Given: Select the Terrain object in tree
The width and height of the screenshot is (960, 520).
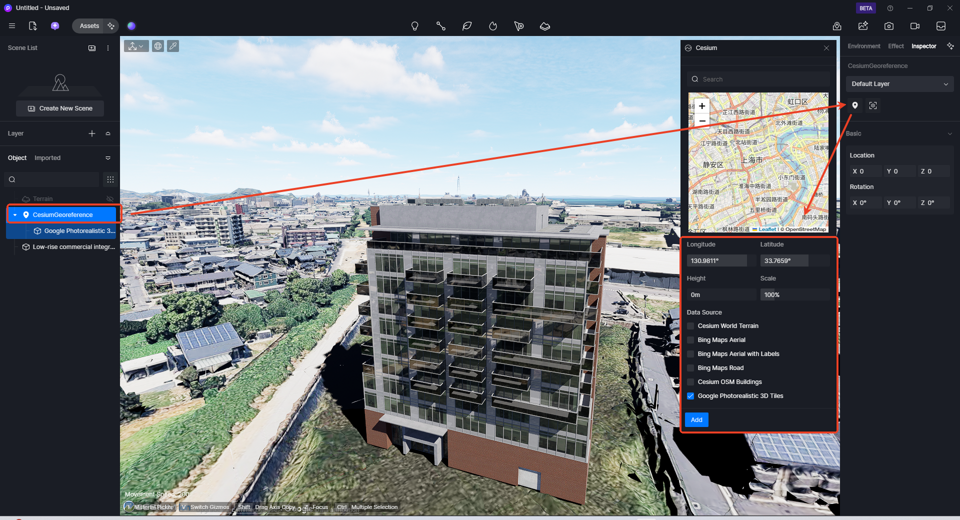Looking at the screenshot, I should tap(43, 199).
